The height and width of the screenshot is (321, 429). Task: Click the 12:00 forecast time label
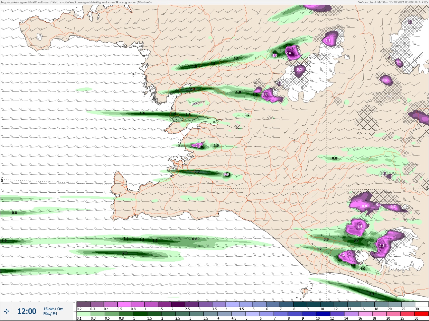point(27,311)
